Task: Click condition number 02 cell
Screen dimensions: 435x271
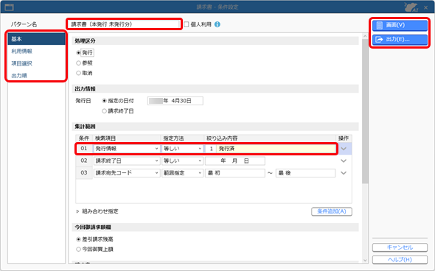Action: click(84, 161)
